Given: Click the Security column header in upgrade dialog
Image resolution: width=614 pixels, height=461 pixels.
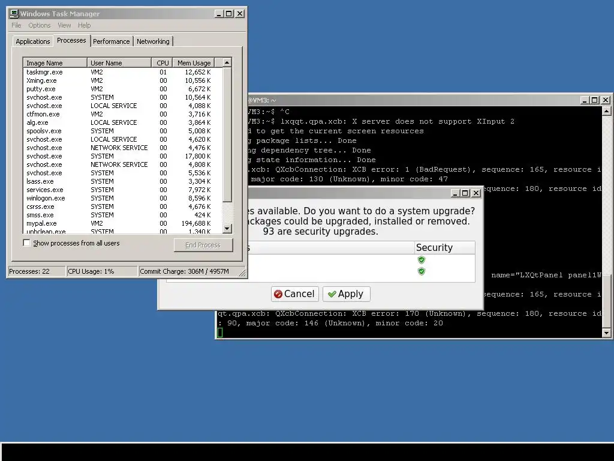Looking at the screenshot, I should pos(444,248).
